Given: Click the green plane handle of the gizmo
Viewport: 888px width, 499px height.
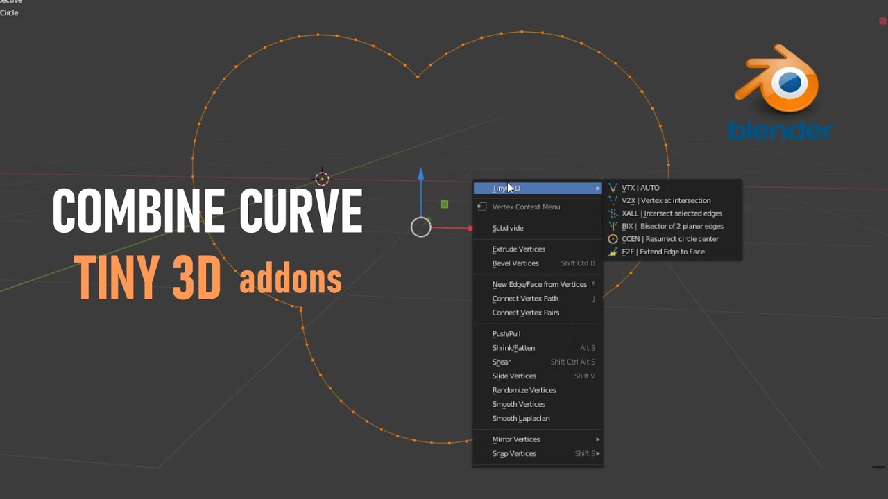Looking at the screenshot, I should [x=445, y=204].
